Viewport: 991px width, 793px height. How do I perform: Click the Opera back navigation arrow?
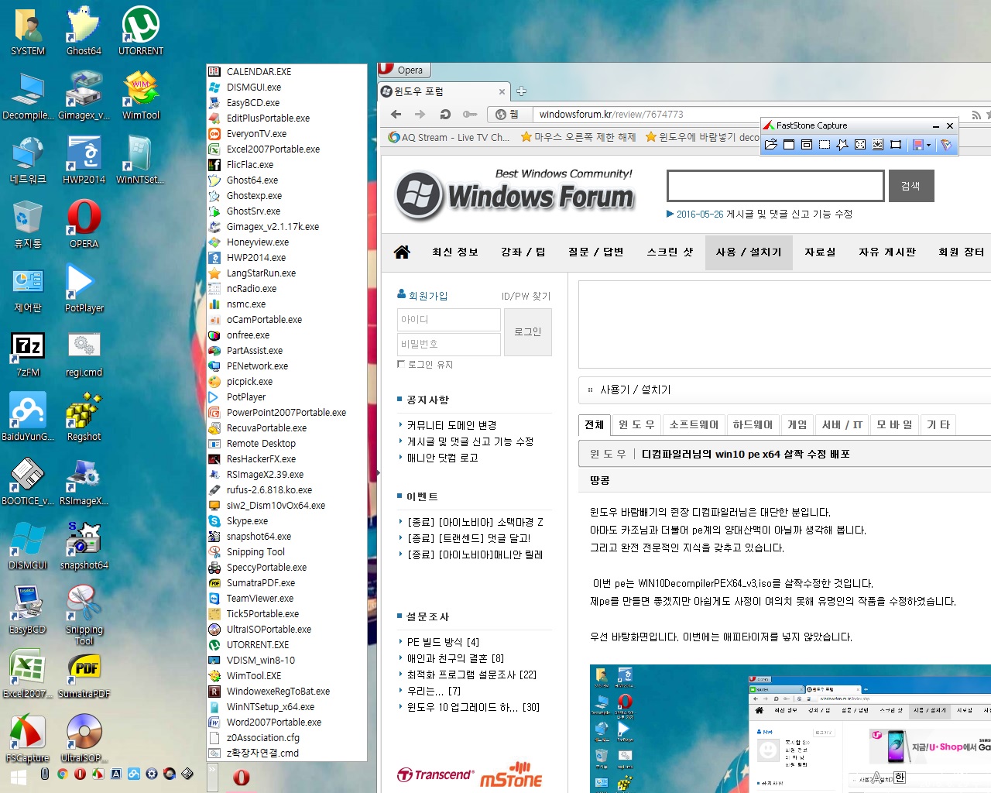pyautogui.click(x=396, y=114)
